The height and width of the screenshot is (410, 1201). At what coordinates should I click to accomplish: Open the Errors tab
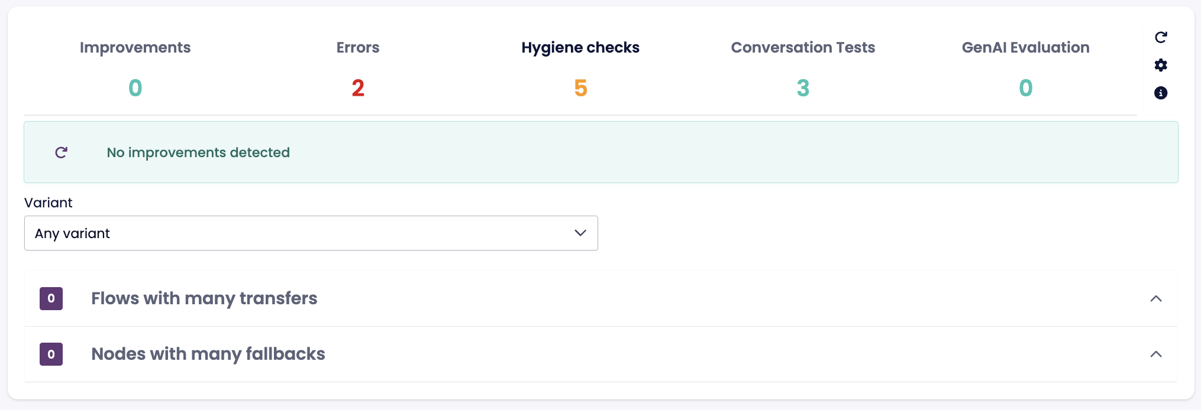click(x=358, y=47)
